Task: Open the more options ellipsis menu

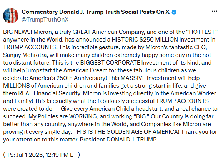Action: click(214, 11)
